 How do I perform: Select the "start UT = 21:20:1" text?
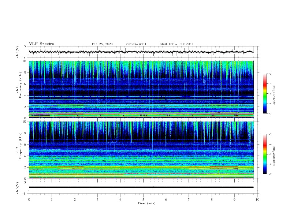point(177,44)
